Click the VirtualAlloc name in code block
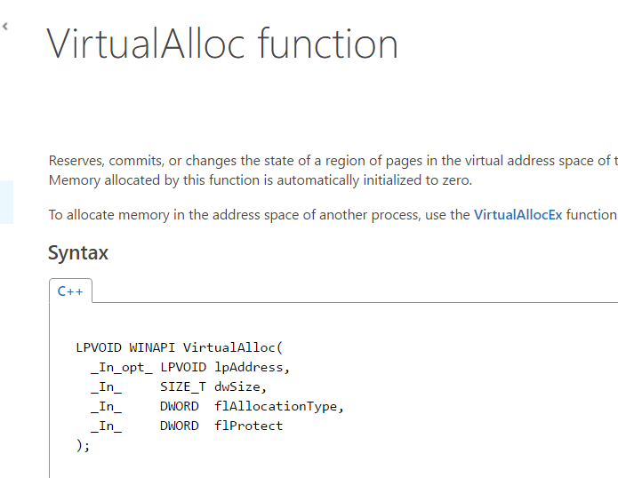The image size is (618, 478). pos(229,347)
